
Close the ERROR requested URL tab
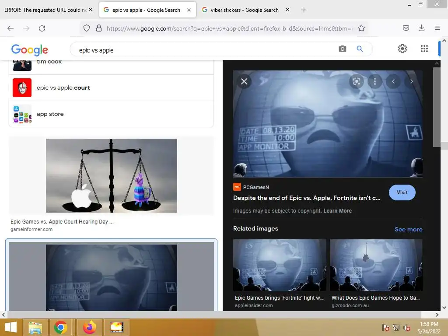tap(91, 10)
